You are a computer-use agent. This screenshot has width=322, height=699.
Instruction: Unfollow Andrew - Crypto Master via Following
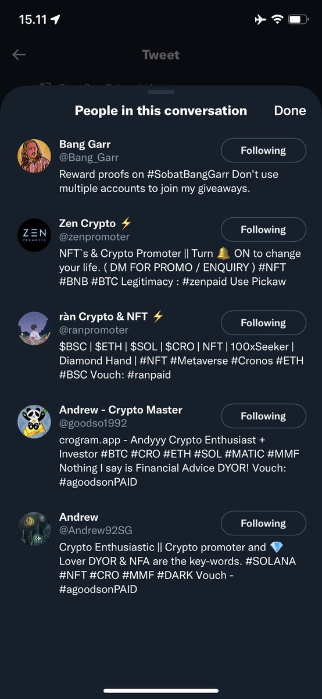click(x=263, y=416)
